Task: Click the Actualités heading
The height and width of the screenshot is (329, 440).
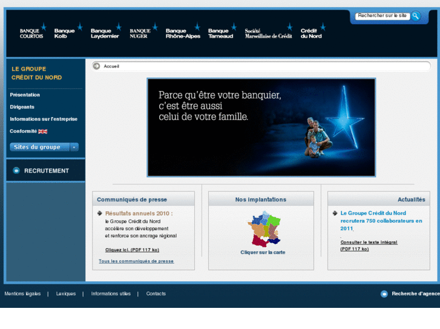Action: (x=412, y=200)
